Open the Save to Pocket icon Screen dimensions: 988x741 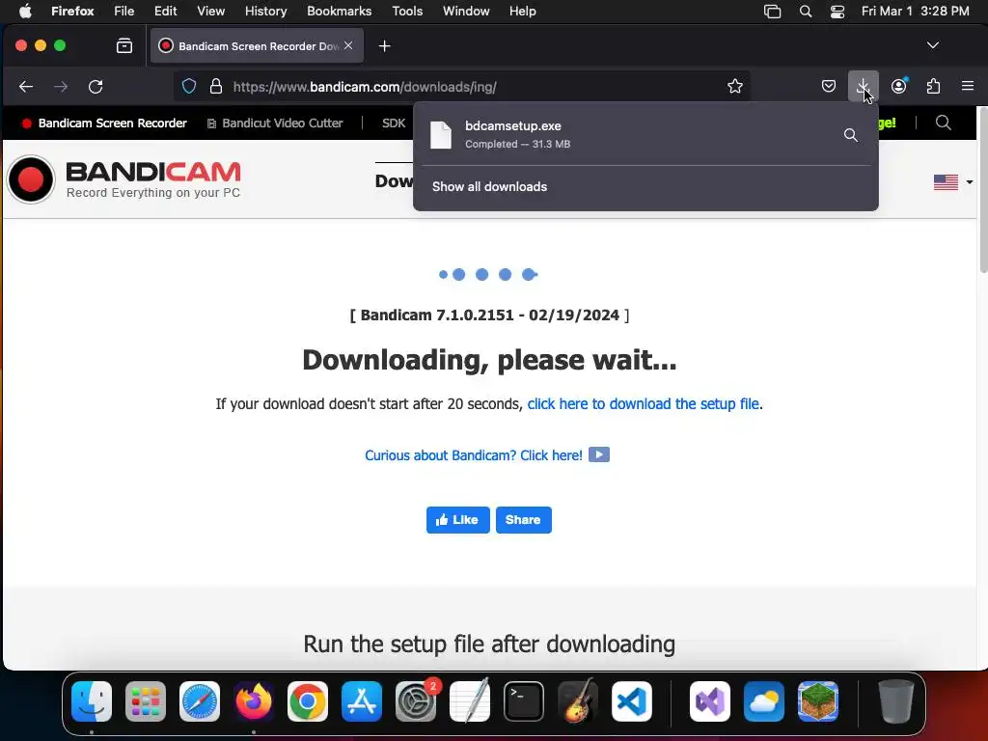[829, 86]
